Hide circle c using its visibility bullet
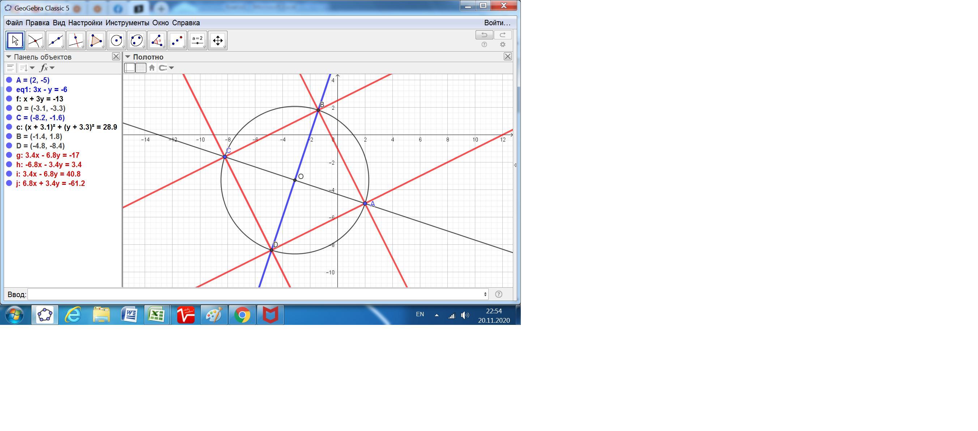The image size is (978, 431). [9, 127]
